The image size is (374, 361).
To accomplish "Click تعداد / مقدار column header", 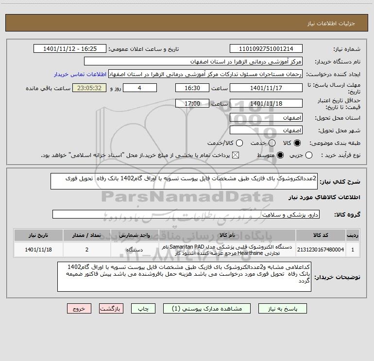I will [x=87, y=235].
